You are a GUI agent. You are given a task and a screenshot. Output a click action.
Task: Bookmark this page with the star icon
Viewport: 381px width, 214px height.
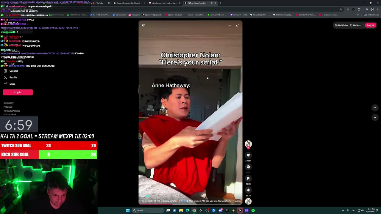point(341,9)
